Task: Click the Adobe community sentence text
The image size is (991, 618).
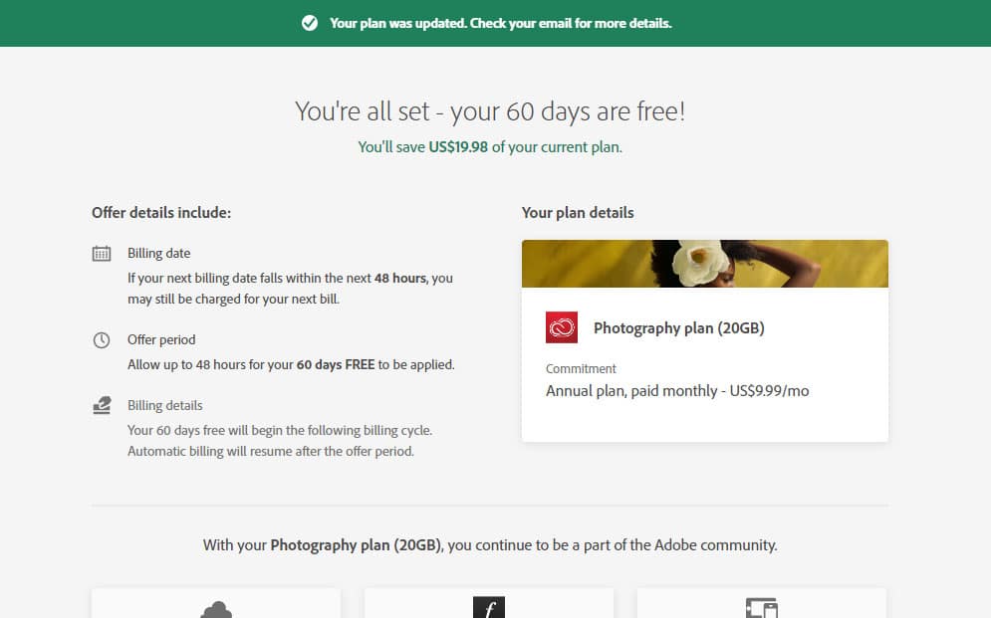Action: pyautogui.click(x=490, y=544)
